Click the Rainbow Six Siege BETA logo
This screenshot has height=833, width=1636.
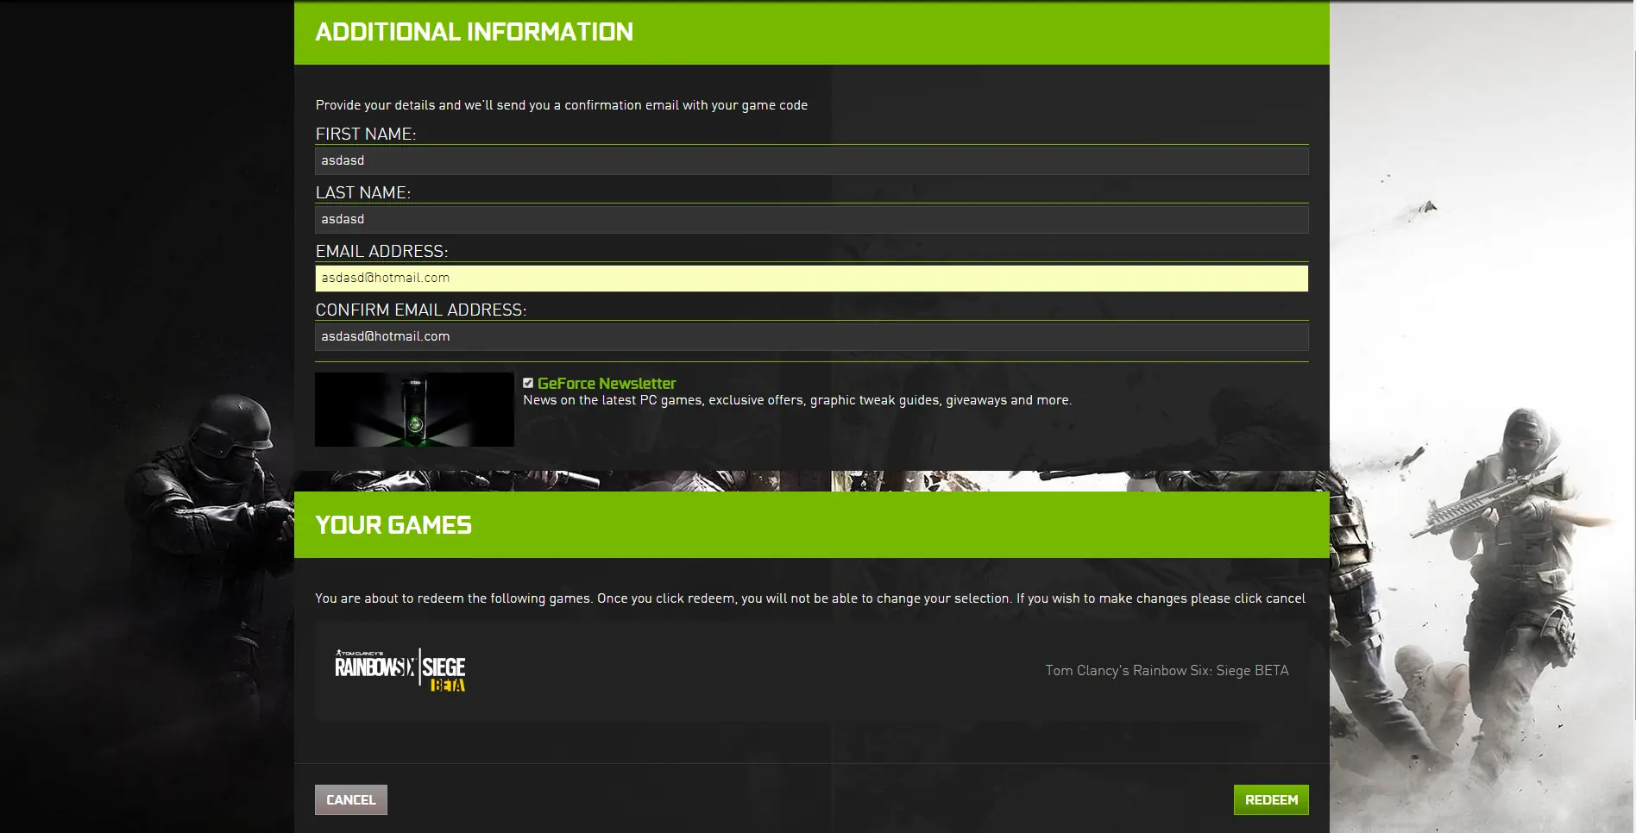400,670
